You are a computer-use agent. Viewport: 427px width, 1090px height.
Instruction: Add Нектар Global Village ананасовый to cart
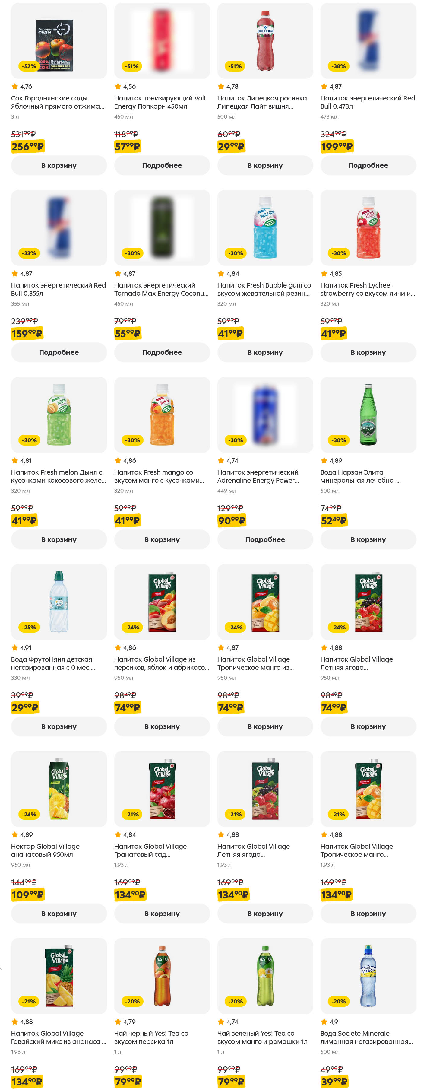[x=59, y=914]
